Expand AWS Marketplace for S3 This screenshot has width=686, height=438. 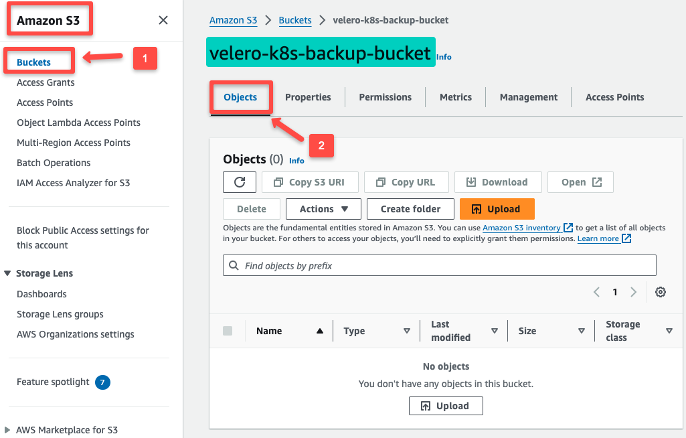pos(8,430)
